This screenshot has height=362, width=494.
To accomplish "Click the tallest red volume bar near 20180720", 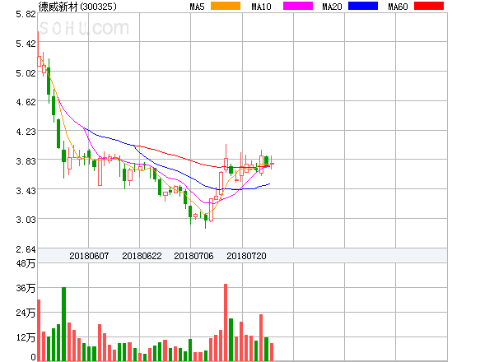I will (226, 323).
